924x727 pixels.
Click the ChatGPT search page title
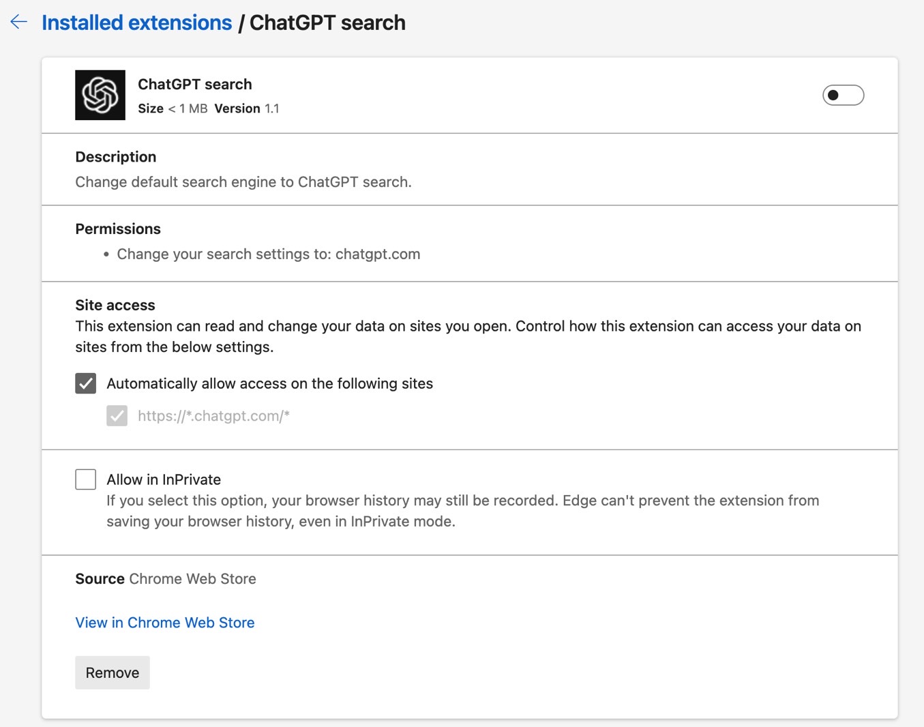pos(327,23)
